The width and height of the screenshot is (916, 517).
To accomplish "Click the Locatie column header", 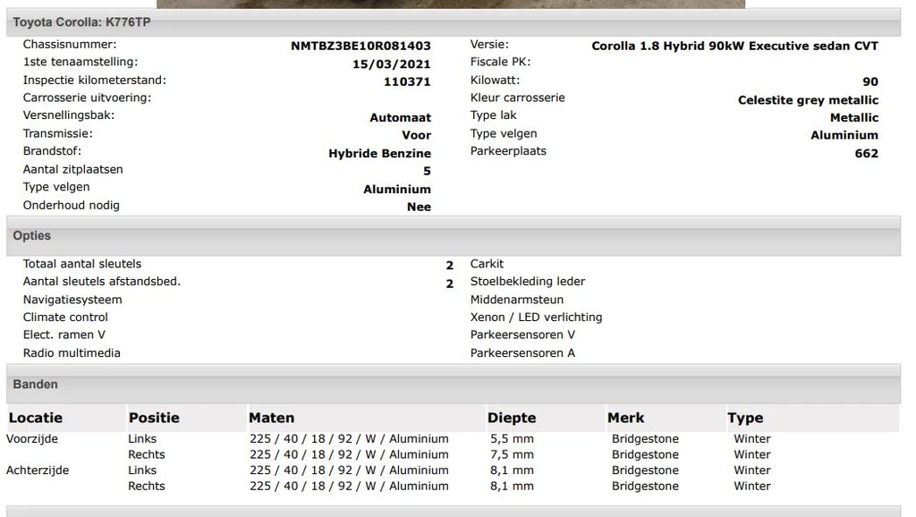I will coord(36,418).
